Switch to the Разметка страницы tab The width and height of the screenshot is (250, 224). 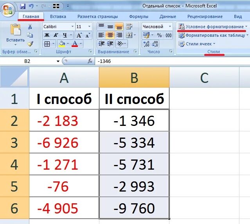97,16
